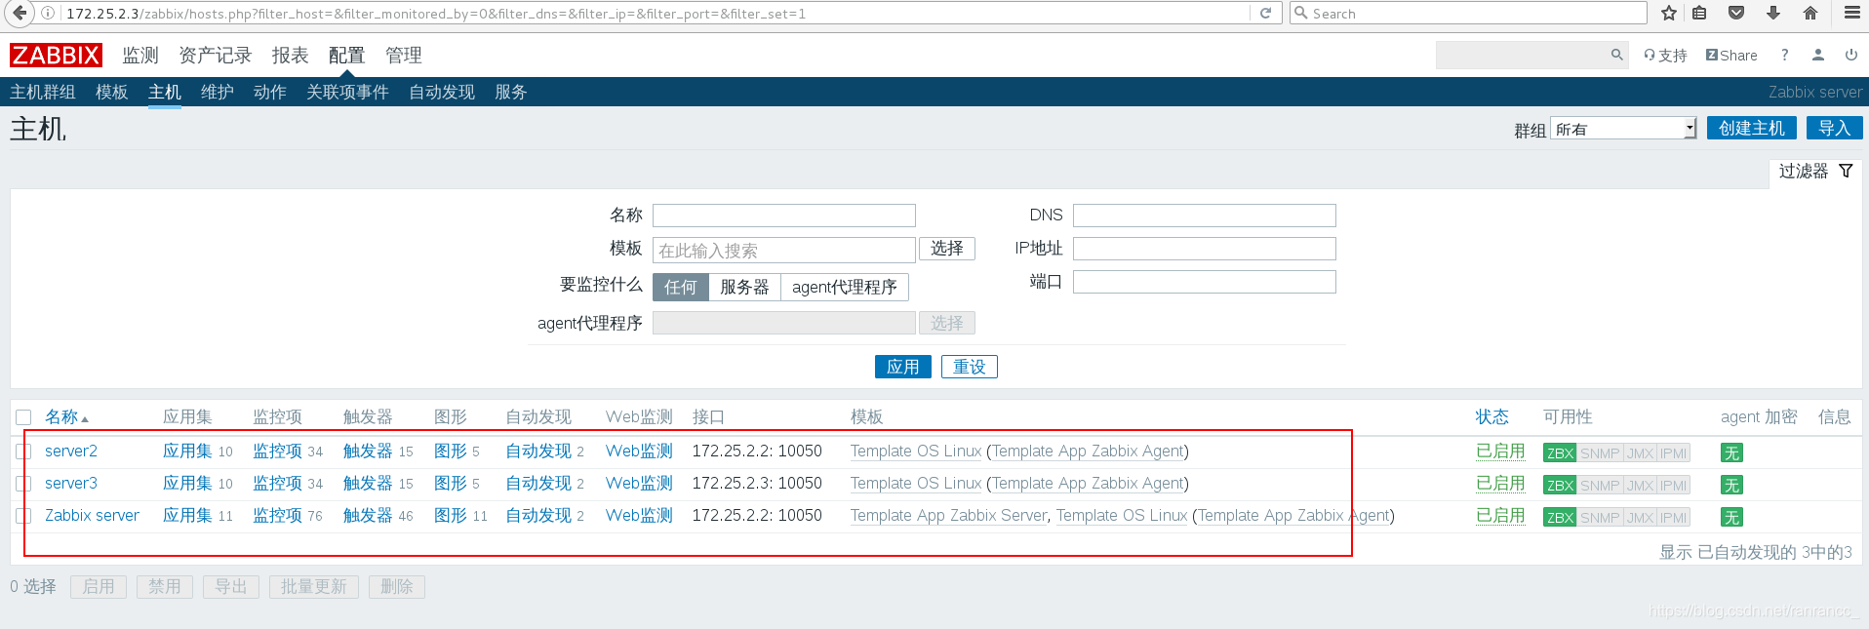Tick the select-all hosts checkbox in header

click(x=24, y=417)
